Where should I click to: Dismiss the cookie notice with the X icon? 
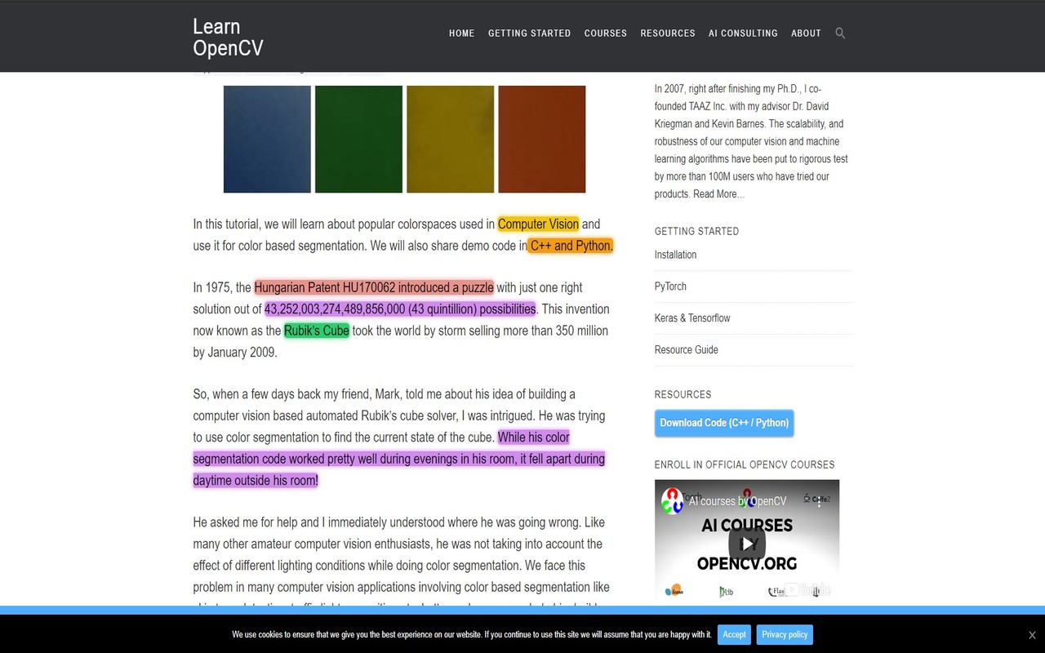click(x=1032, y=635)
